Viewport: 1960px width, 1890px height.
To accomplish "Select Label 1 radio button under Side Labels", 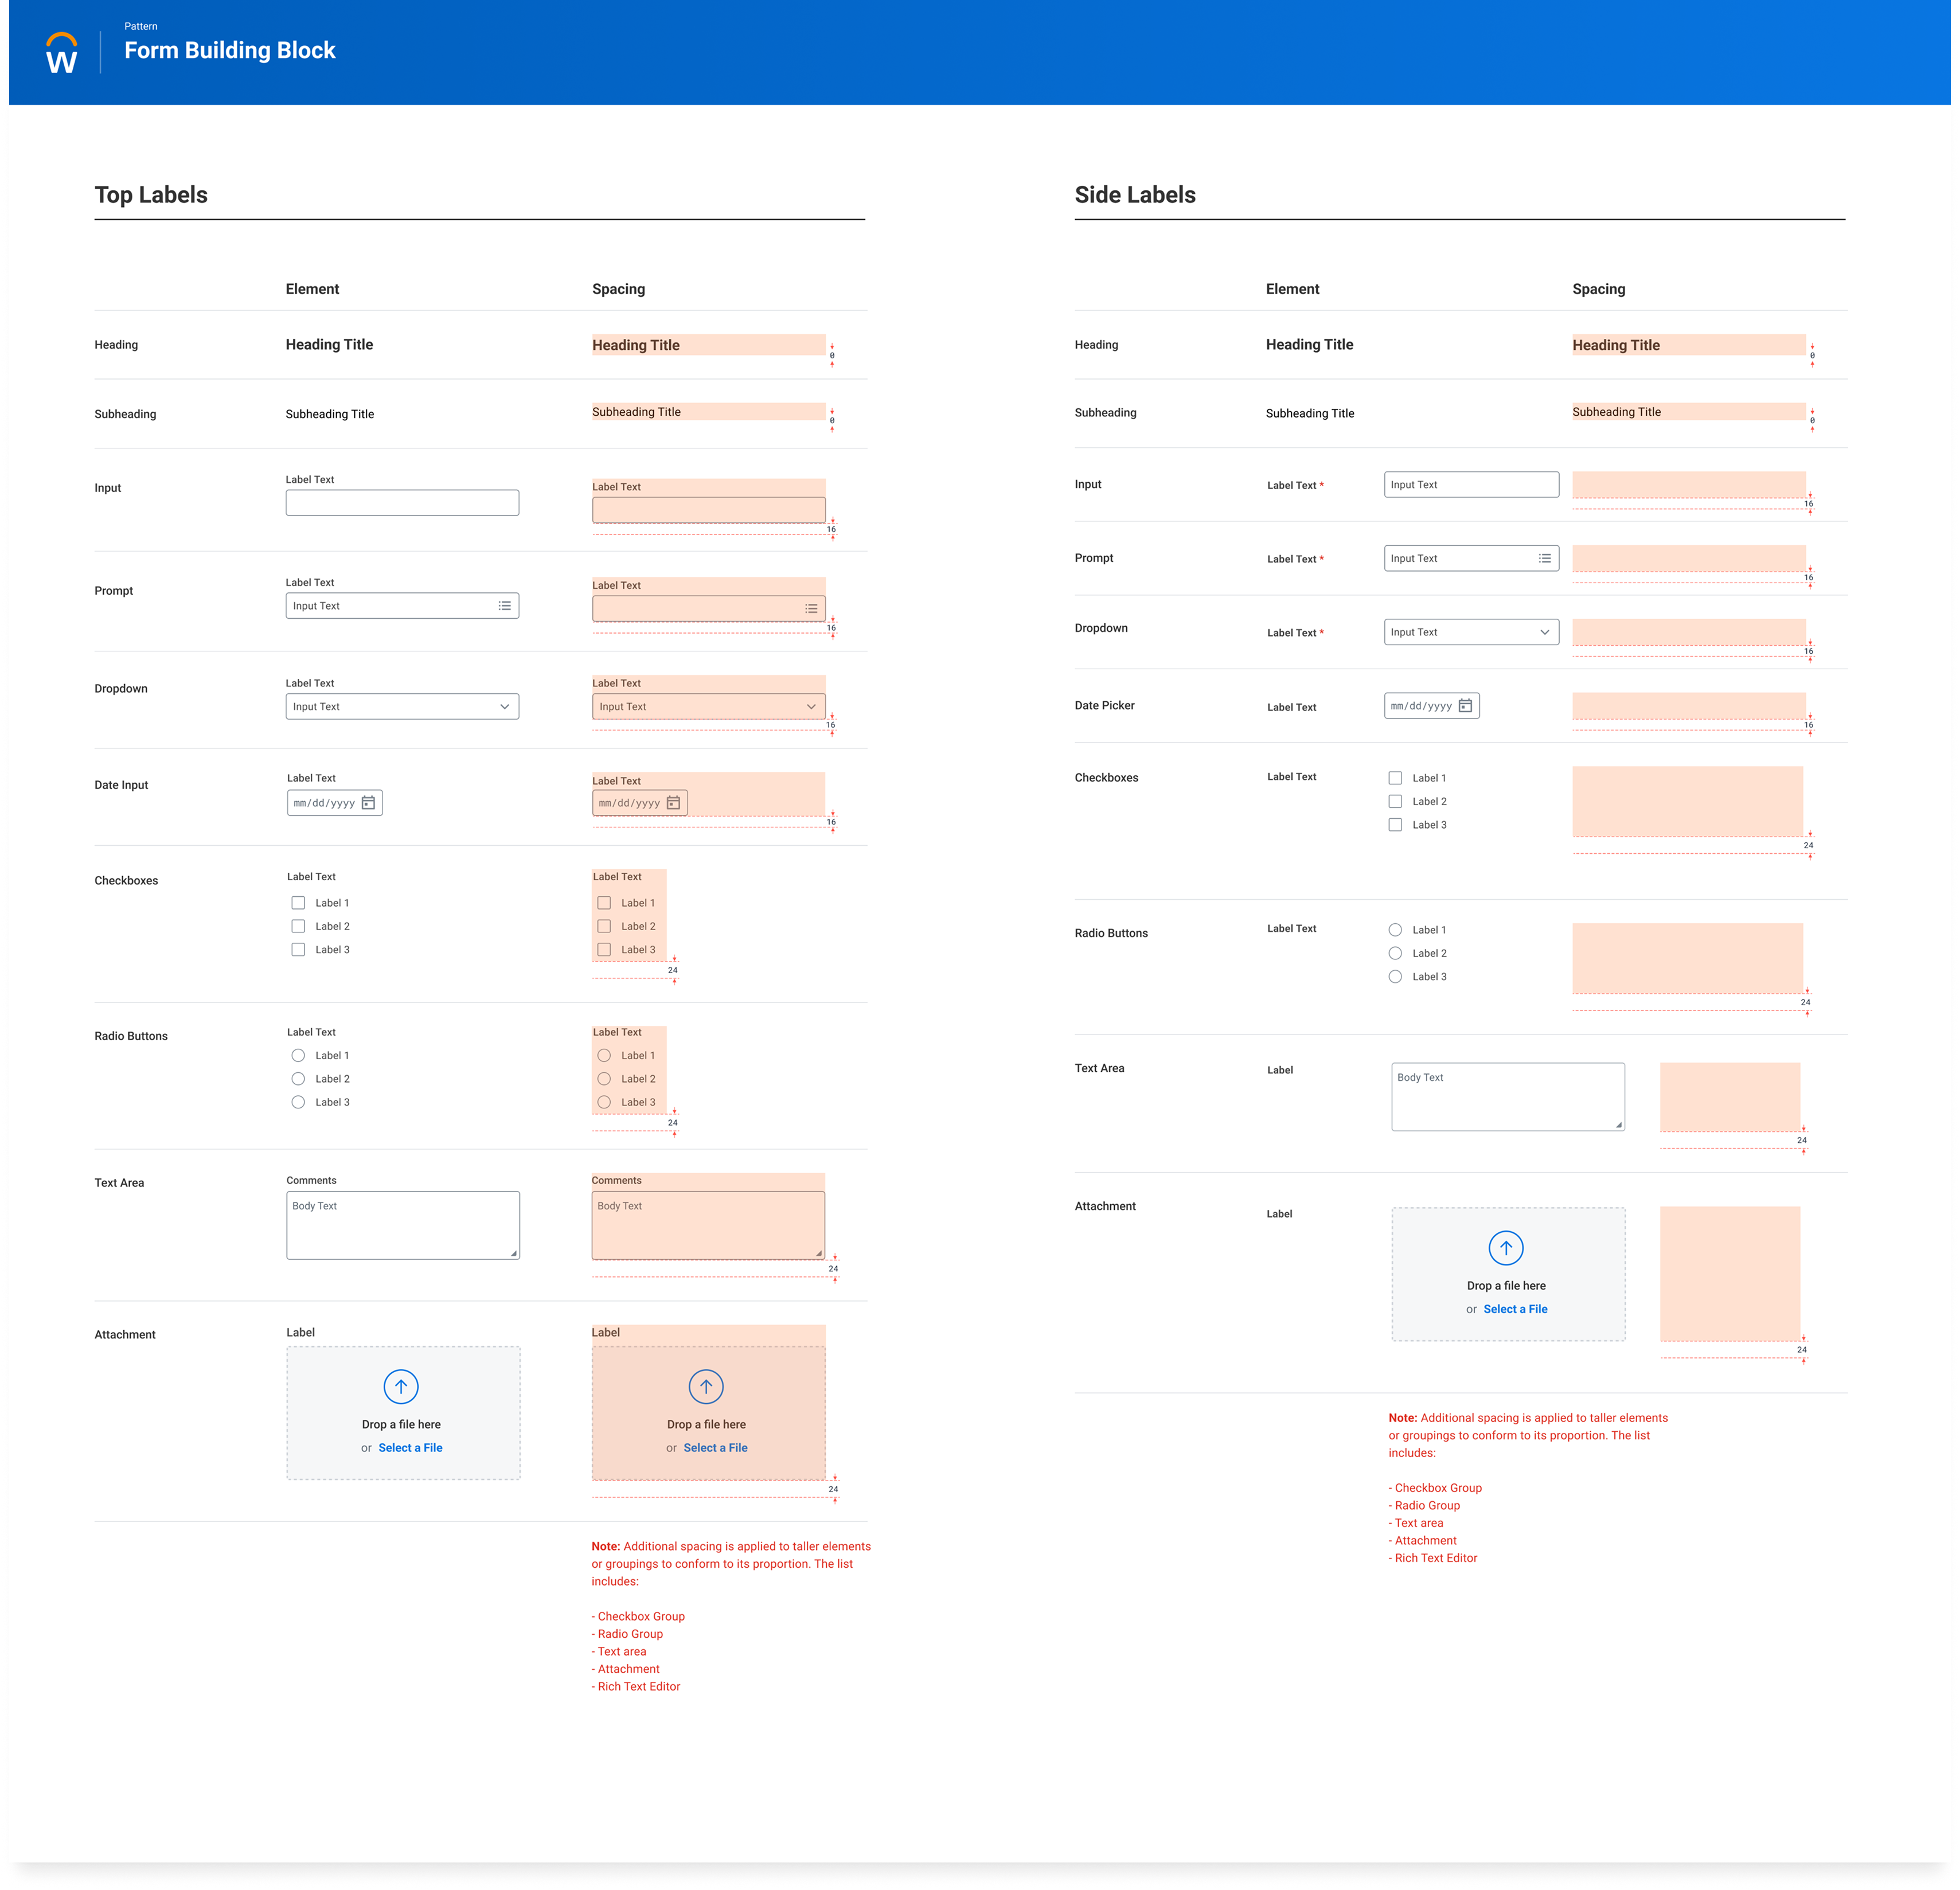I will click(x=1395, y=930).
